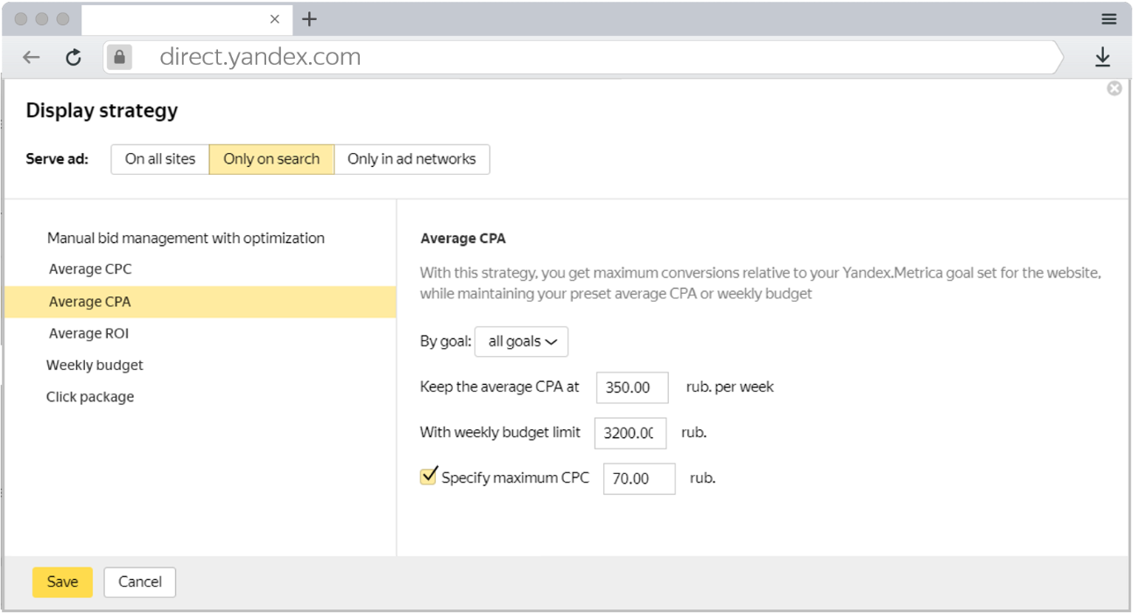This screenshot has height=613, width=1133.
Task: Open the browser hamburger menu
Action: (x=1108, y=19)
